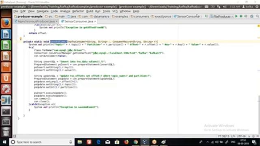Open the Edit menu

[23, 11]
